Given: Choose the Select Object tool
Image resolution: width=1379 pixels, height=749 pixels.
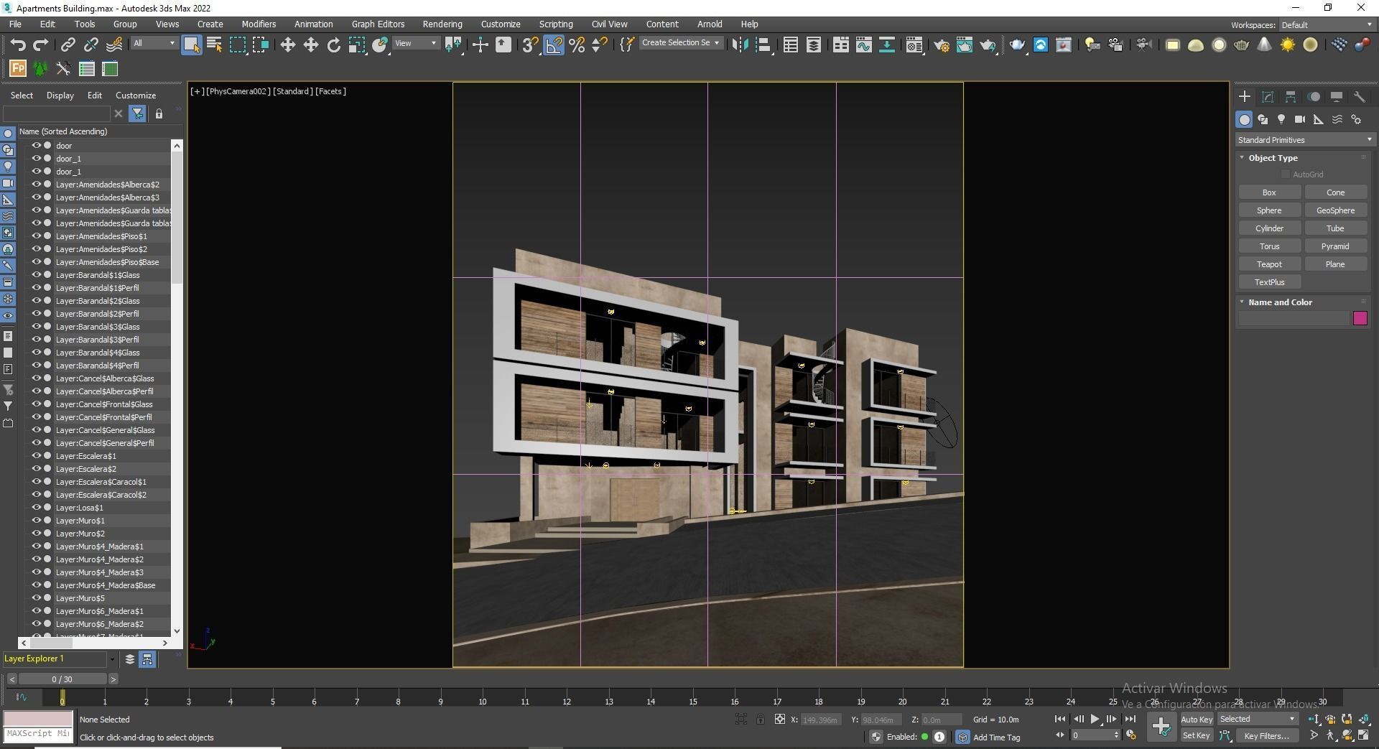Looking at the screenshot, I should tap(191, 45).
